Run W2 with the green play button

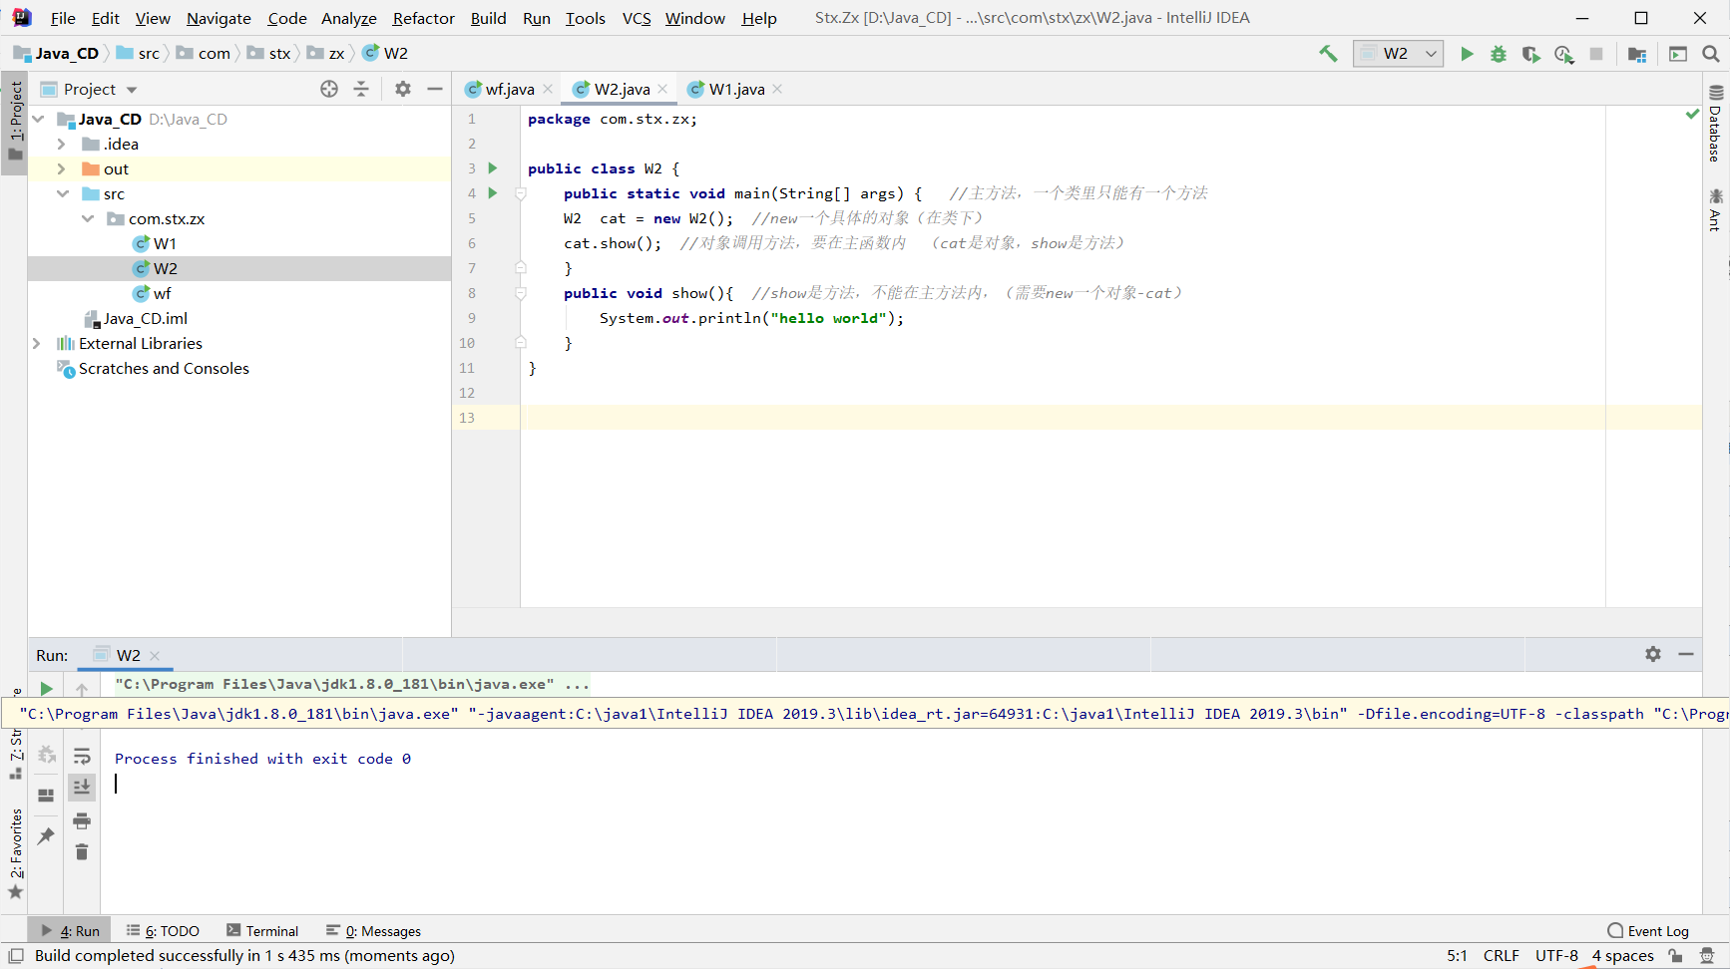pos(1467,54)
